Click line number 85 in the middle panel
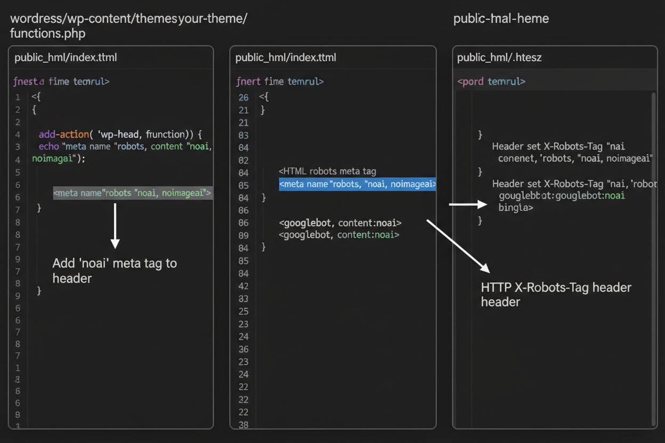The height and width of the screenshot is (443, 665). pyautogui.click(x=244, y=184)
